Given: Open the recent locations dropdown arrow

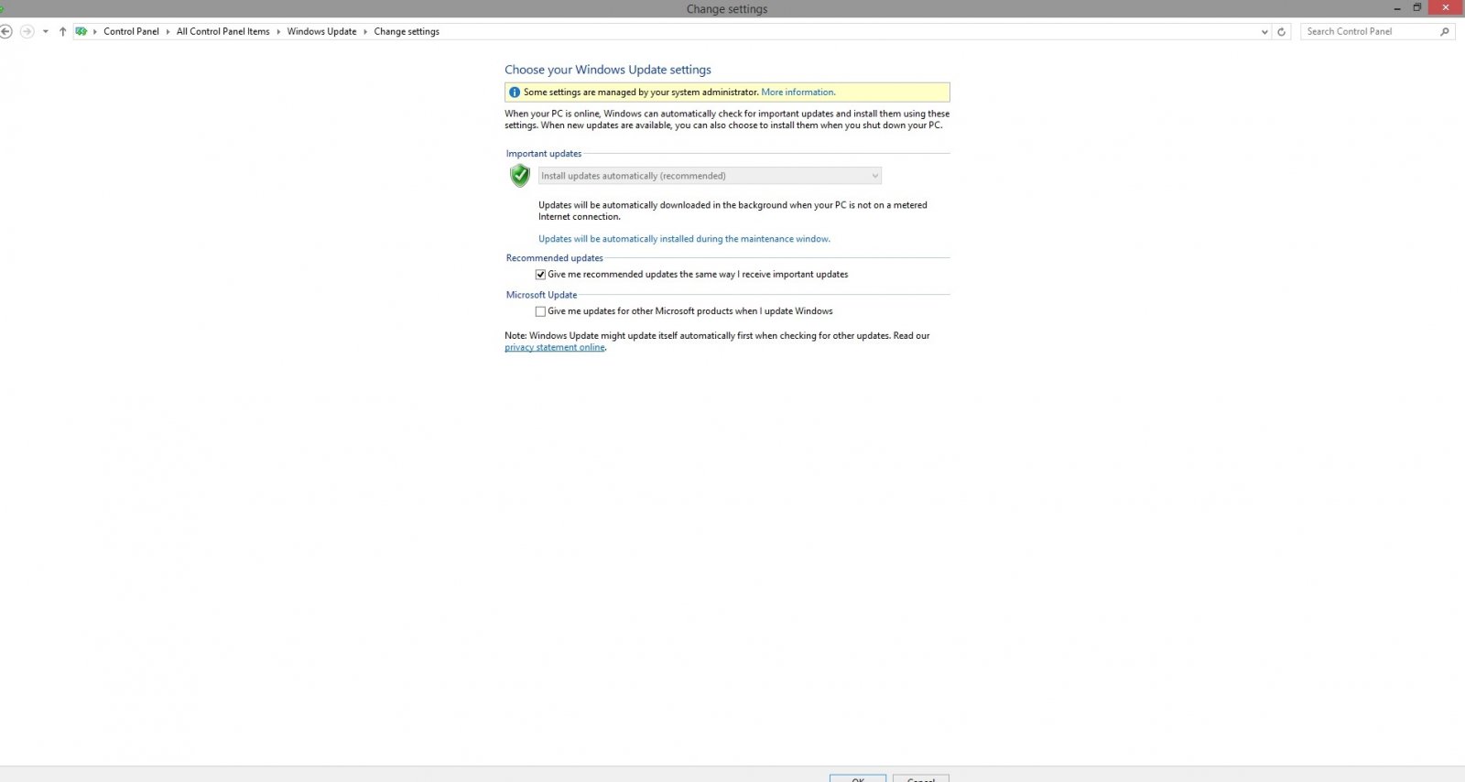Looking at the screenshot, I should pos(45,31).
